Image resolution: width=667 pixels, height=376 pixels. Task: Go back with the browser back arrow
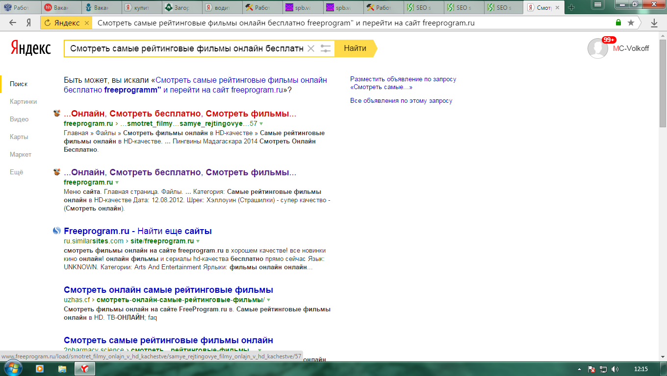tap(13, 23)
